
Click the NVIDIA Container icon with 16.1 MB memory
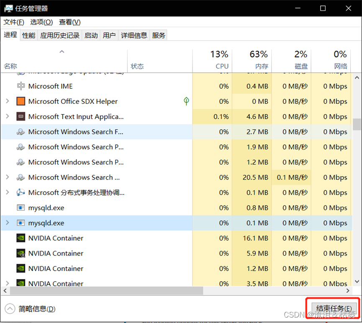coord(21,238)
